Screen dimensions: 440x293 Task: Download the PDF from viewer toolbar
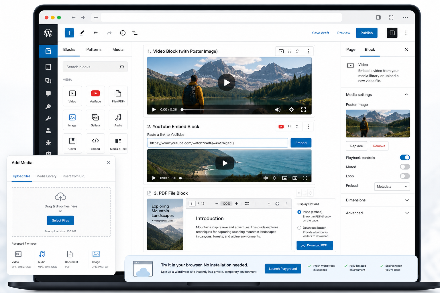(269, 204)
